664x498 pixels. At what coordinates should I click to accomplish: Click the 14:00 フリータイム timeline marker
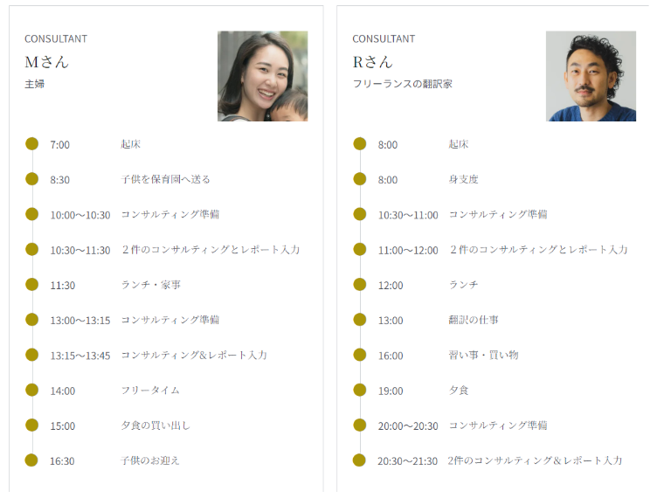click(x=32, y=390)
